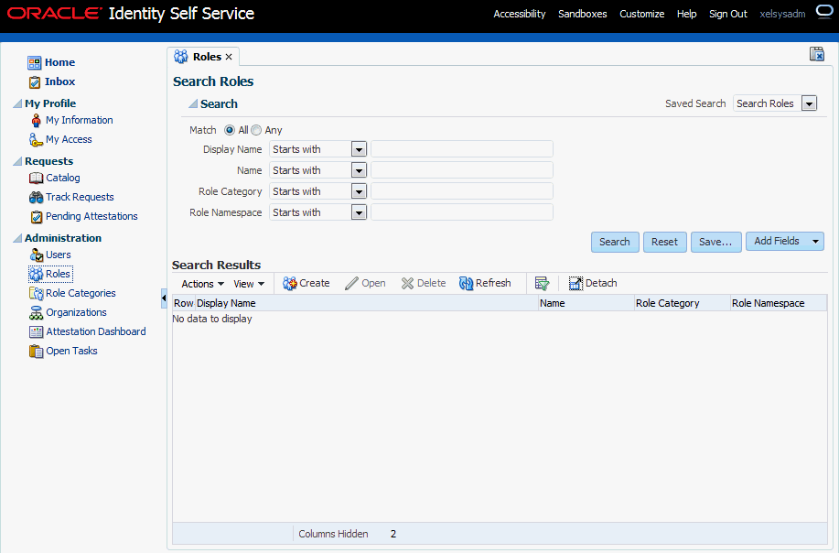Close the Roles tab
This screenshot has height=553, width=839.
229,57
